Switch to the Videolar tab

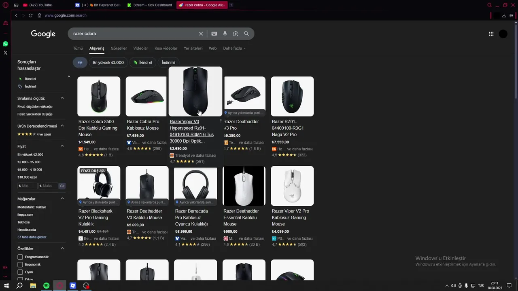(x=141, y=48)
